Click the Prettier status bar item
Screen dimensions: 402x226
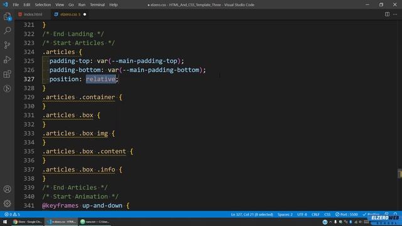point(371,215)
